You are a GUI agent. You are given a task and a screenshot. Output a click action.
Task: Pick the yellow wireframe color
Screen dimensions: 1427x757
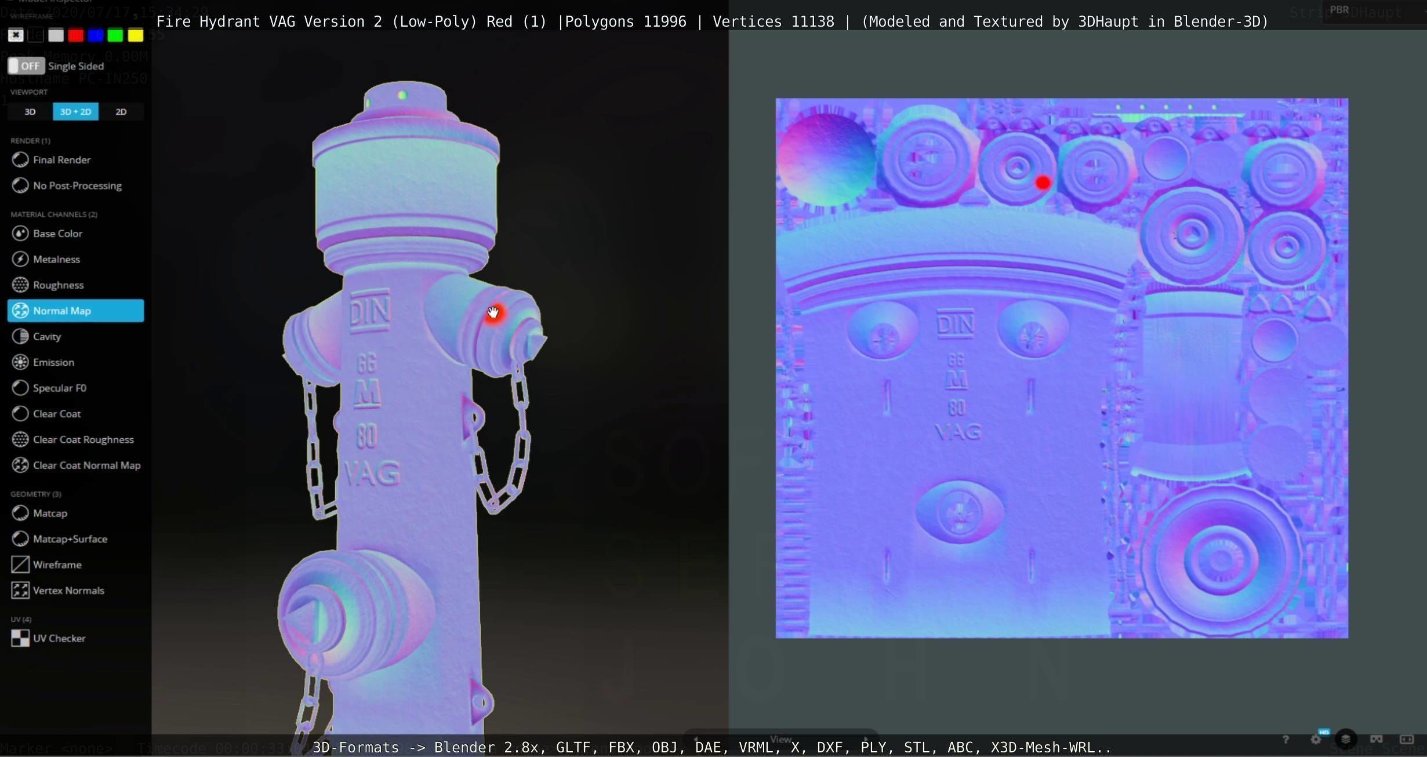tap(136, 35)
